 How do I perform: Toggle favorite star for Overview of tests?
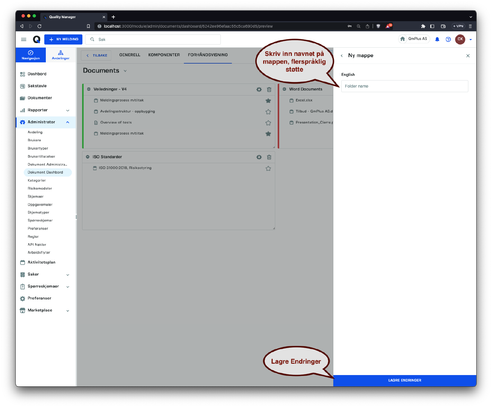pos(268,123)
